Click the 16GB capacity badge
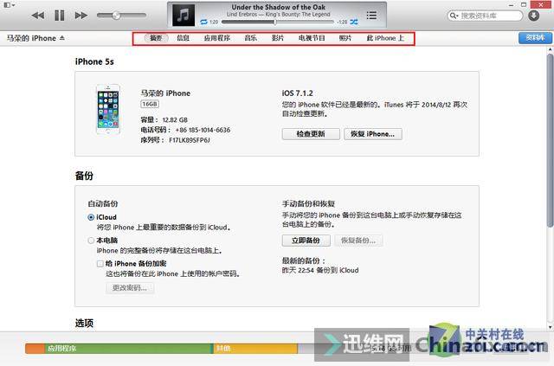The image size is (554, 366). (x=150, y=104)
